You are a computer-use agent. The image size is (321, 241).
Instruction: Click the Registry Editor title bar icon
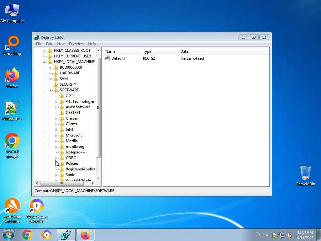pyautogui.click(x=37, y=37)
